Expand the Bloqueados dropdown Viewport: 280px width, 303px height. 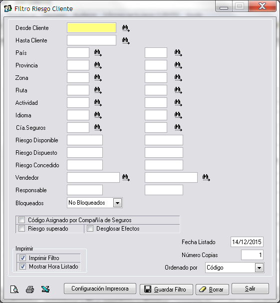[x=117, y=203]
